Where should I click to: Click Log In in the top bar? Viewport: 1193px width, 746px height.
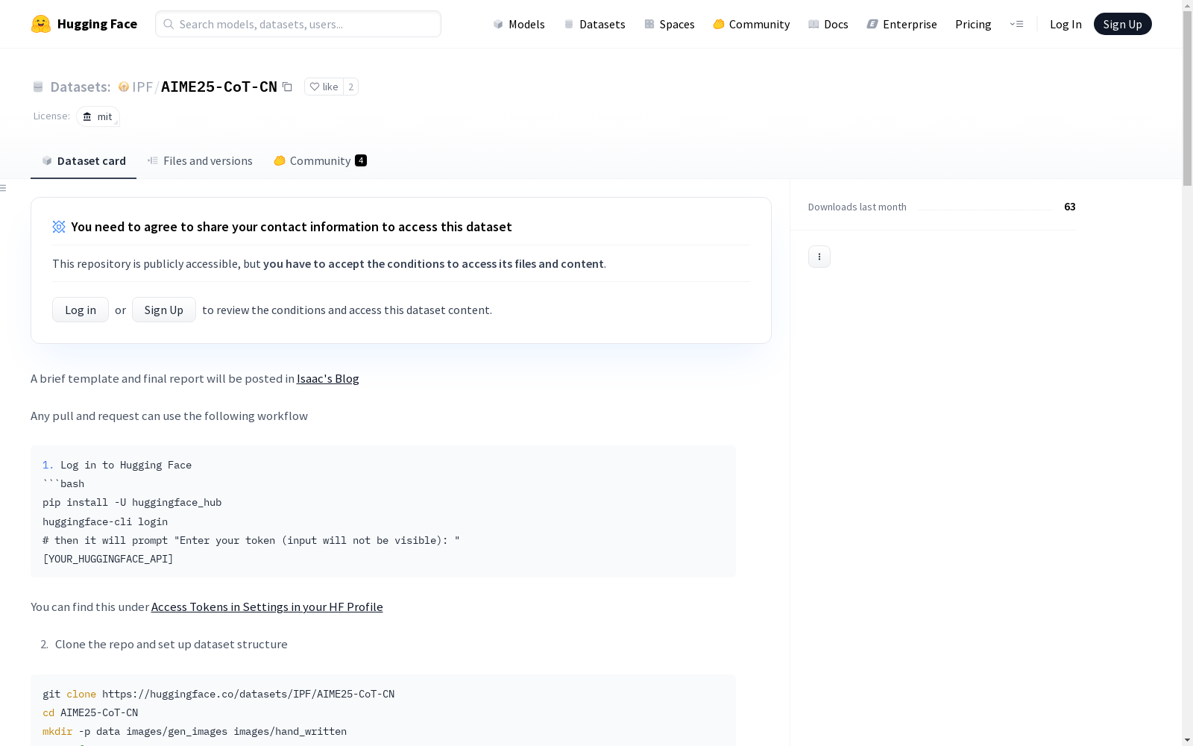[x=1065, y=24]
